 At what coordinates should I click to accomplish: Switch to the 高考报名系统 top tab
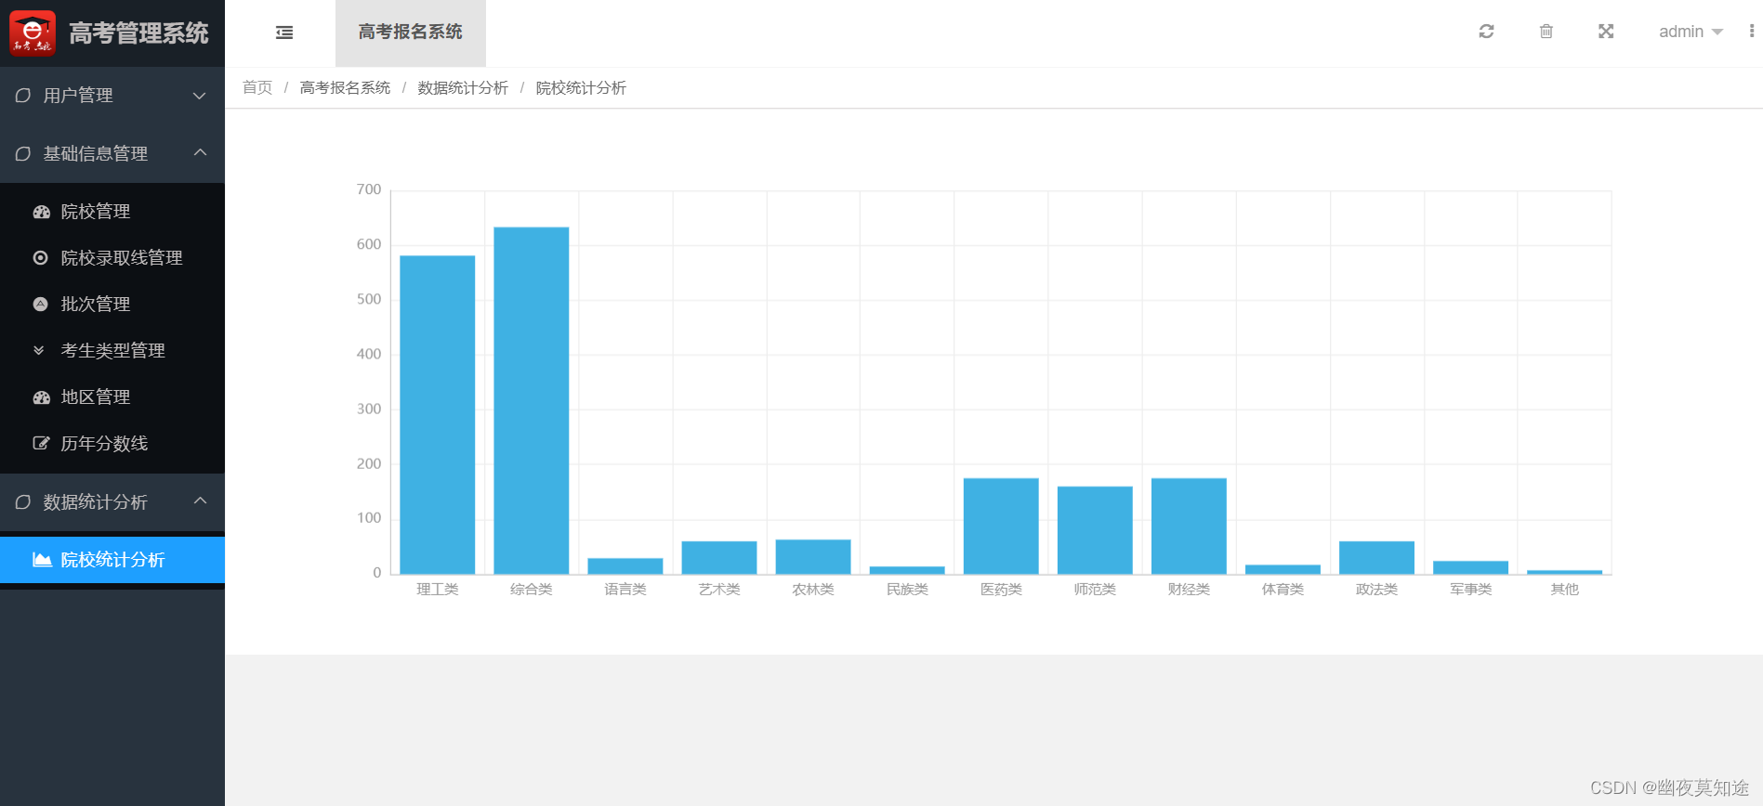coord(411,32)
